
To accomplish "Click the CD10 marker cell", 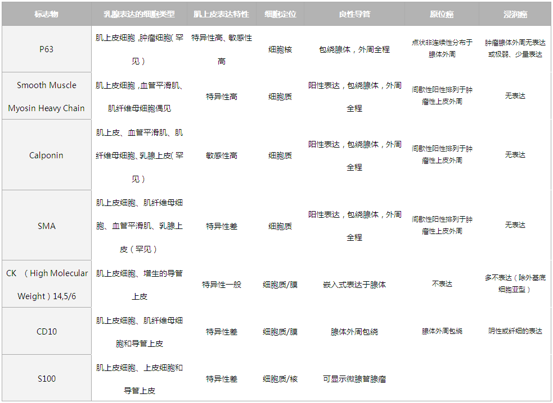I will pyautogui.click(x=47, y=332).
